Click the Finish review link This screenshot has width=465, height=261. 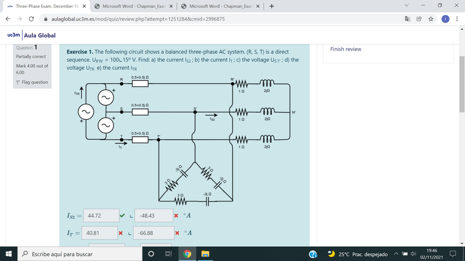345,49
